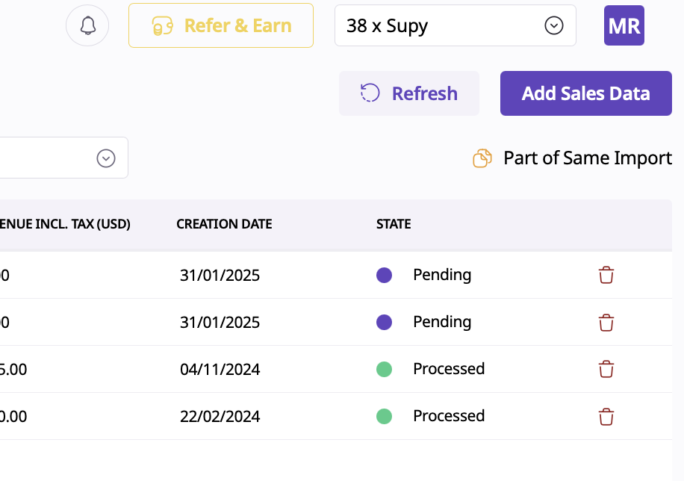Screen dimensions: 684x481
Task: Click Add Sales Data button
Action: [x=585, y=93]
